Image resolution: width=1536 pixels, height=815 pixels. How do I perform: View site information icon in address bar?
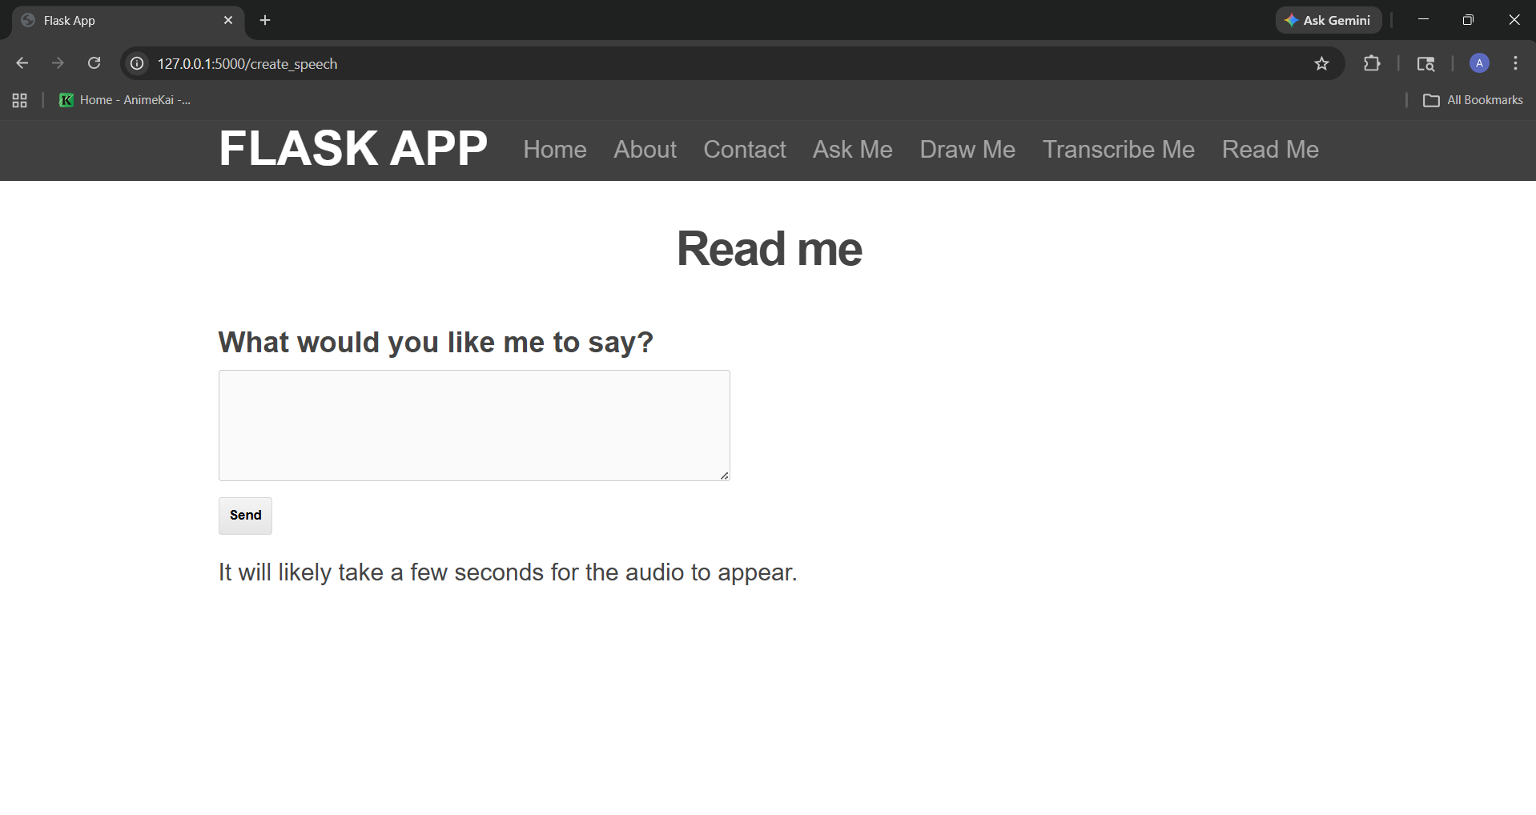pos(138,63)
